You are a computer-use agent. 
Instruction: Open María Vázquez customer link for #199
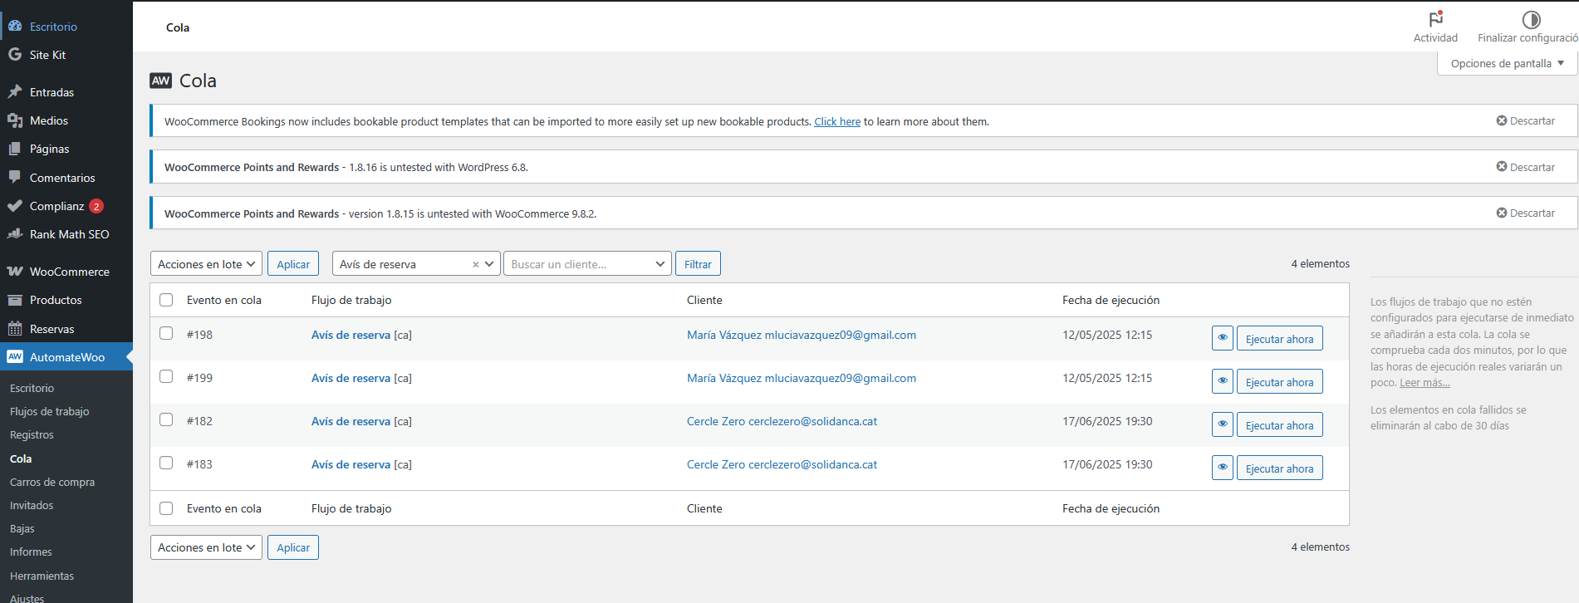802,379
